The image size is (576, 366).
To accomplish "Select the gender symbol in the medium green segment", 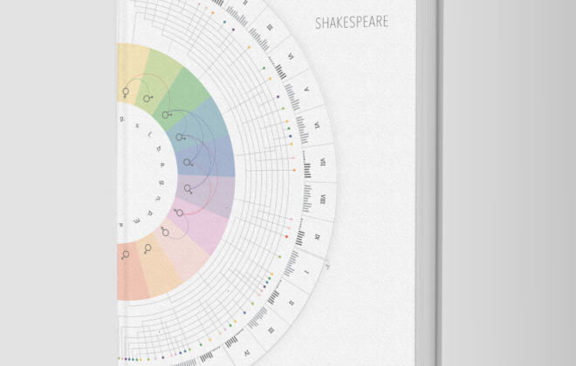I will (x=167, y=115).
